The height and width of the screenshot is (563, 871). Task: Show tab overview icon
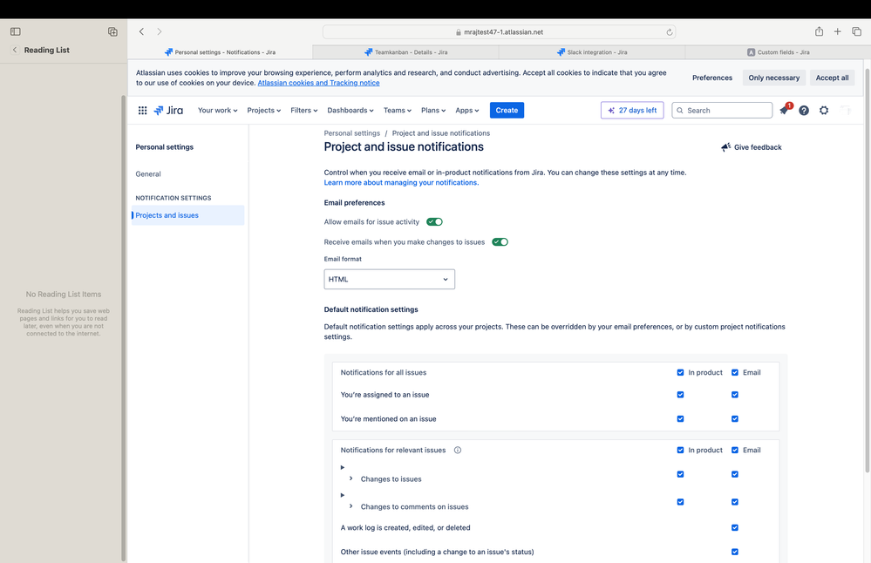[856, 31]
